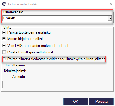Cancel with the Peruuta button
Screen dimensions: 115x106
(x=101, y=101)
